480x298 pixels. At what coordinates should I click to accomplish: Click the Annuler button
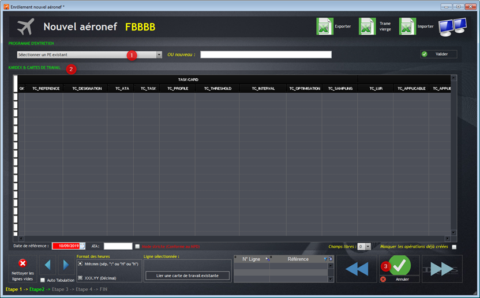pos(399,280)
